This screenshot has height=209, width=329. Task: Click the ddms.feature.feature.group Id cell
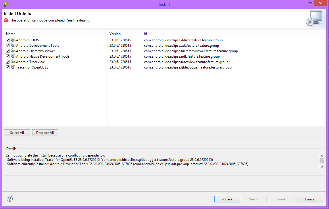183,40
